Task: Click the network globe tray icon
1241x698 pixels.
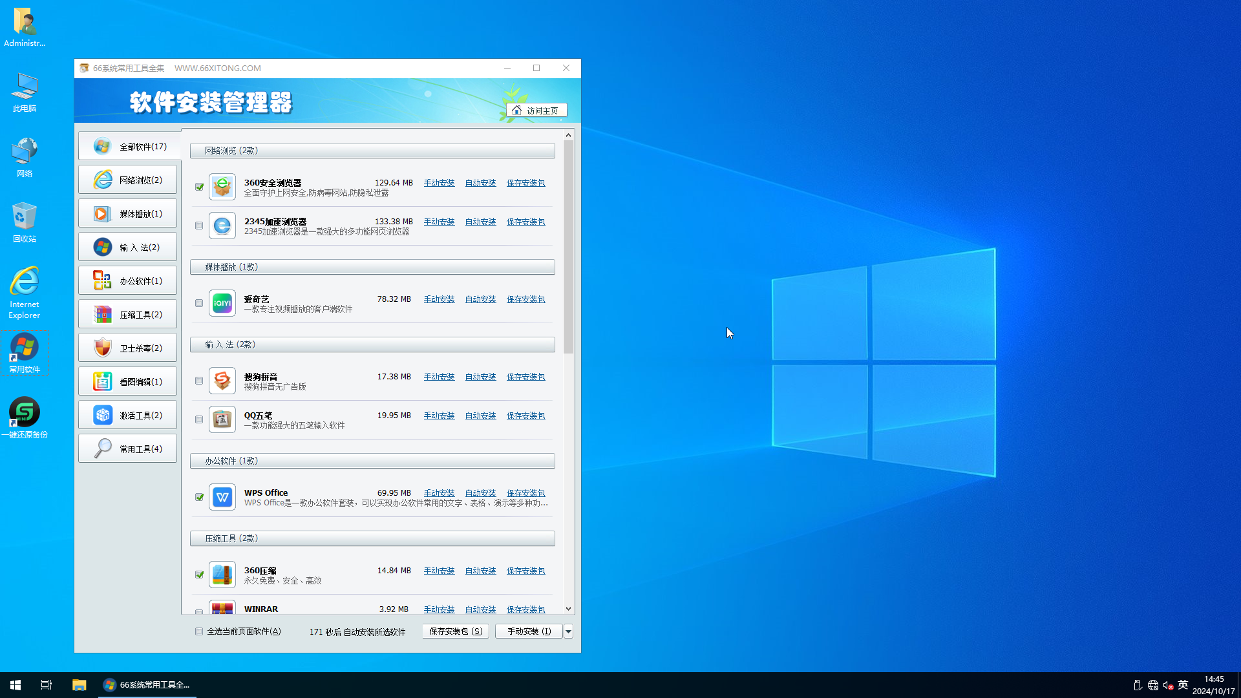Action: coord(1153,685)
